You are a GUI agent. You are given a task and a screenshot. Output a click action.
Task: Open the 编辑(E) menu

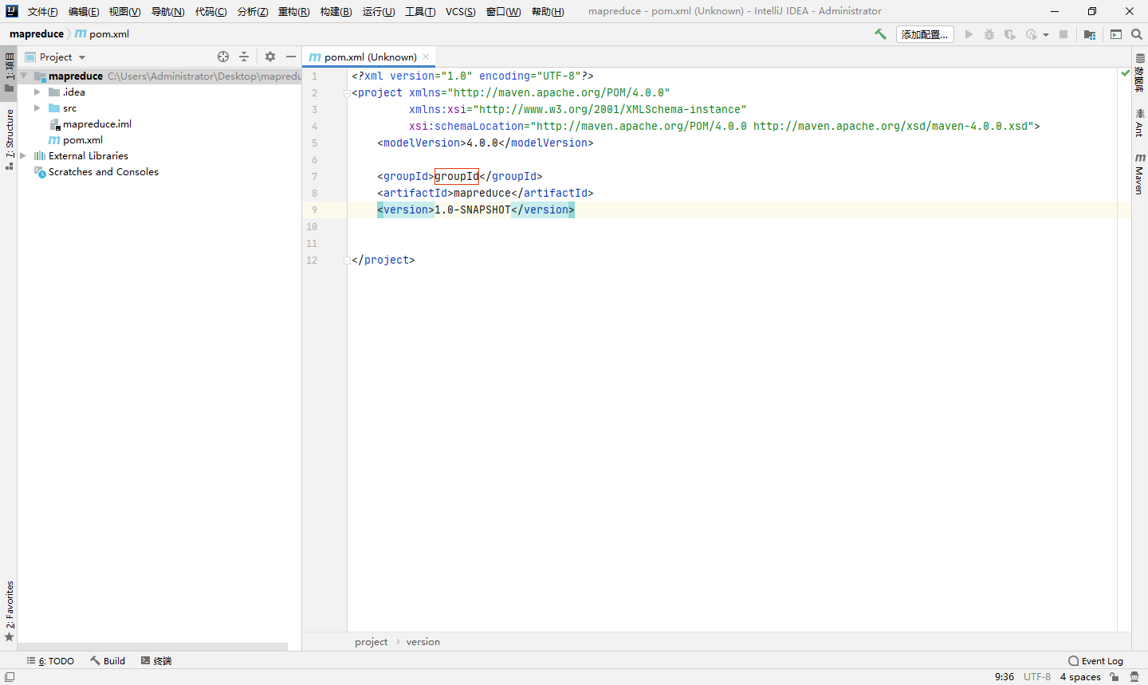point(84,11)
